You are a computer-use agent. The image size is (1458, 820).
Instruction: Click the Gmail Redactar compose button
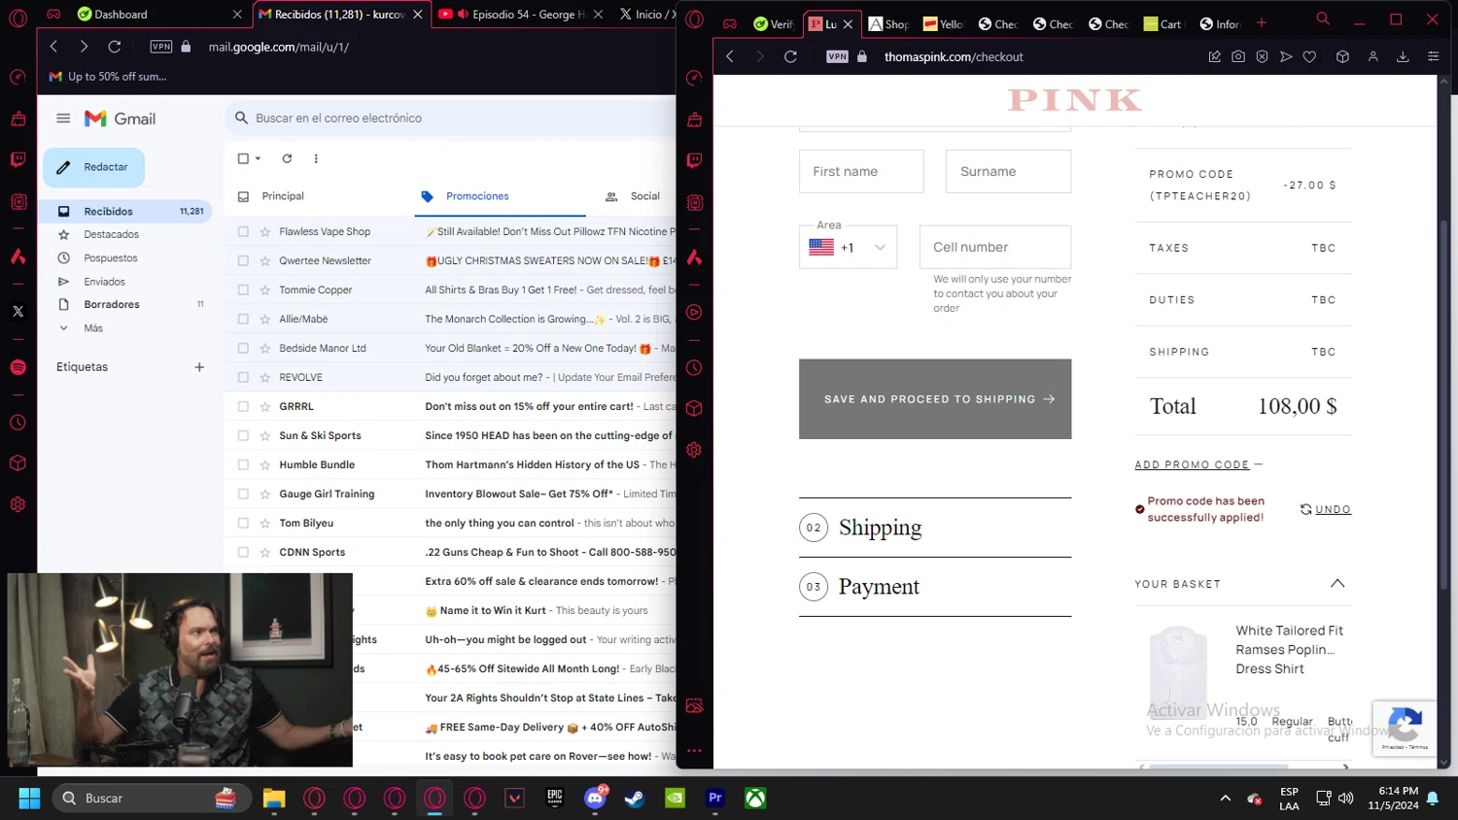pyautogui.click(x=93, y=167)
